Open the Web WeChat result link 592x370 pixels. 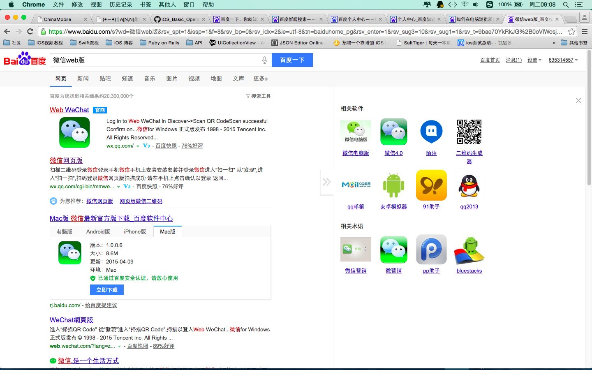pyautogui.click(x=69, y=110)
